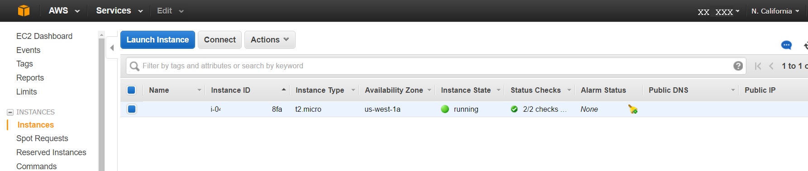The width and height of the screenshot is (808, 171).
Task: Go to the first page of results
Action: pyautogui.click(x=758, y=66)
